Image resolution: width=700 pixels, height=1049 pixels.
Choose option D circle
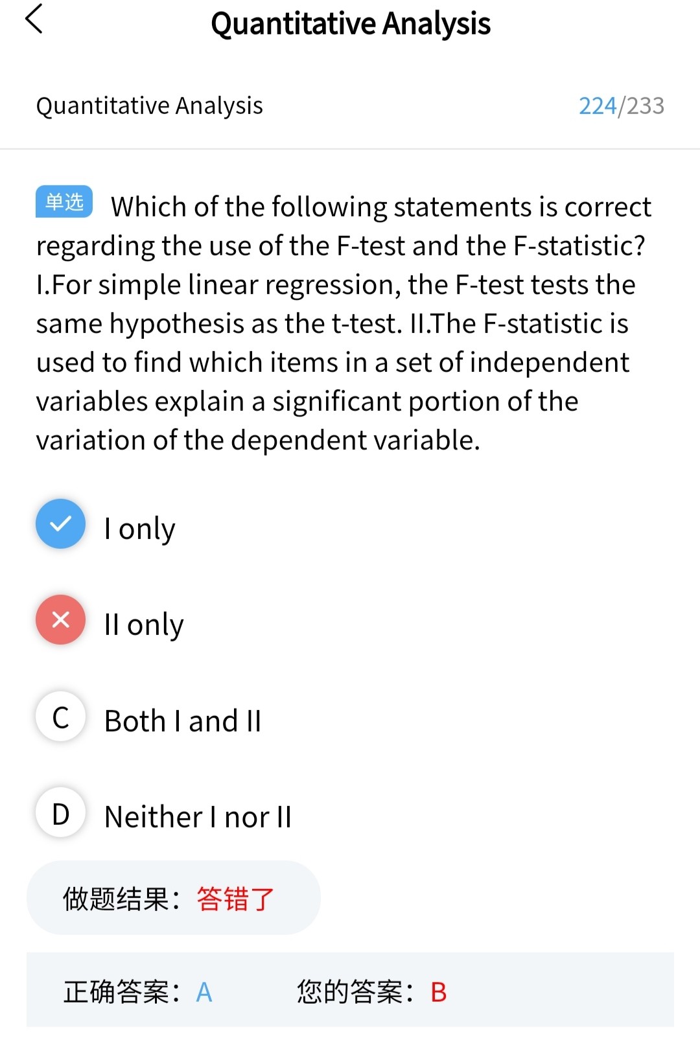pyautogui.click(x=60, y=812)
